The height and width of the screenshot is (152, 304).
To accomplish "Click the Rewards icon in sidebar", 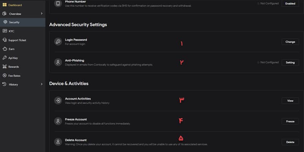I will pos(4,67).
